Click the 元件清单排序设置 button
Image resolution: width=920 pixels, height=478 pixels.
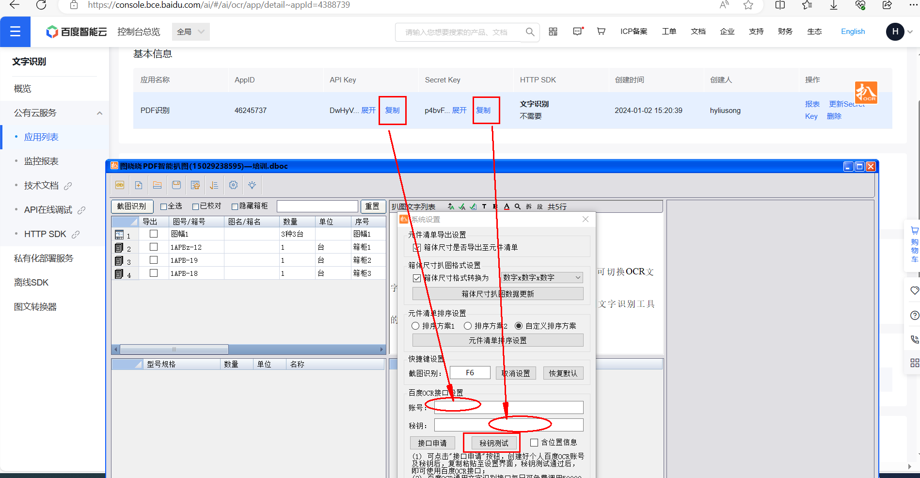[498, 340]
